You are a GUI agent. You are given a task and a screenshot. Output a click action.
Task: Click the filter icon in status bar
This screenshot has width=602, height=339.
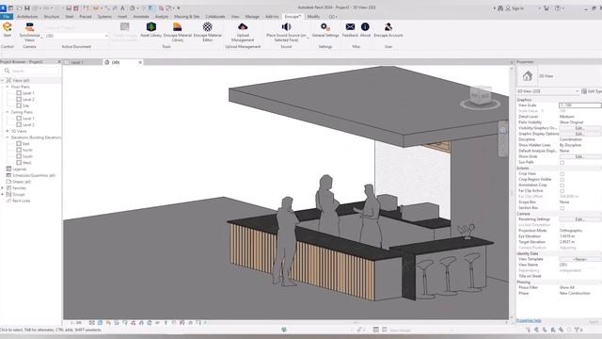[577, 330]
